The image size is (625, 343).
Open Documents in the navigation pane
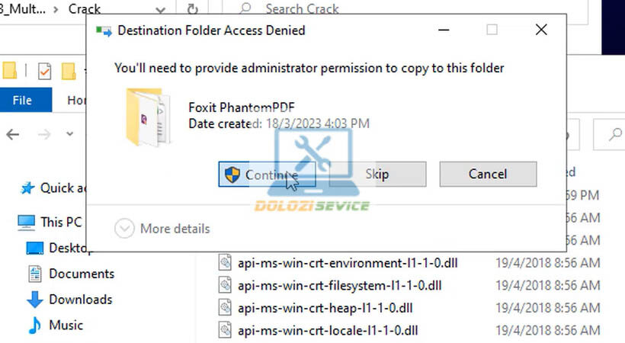(x=81, y=274)
